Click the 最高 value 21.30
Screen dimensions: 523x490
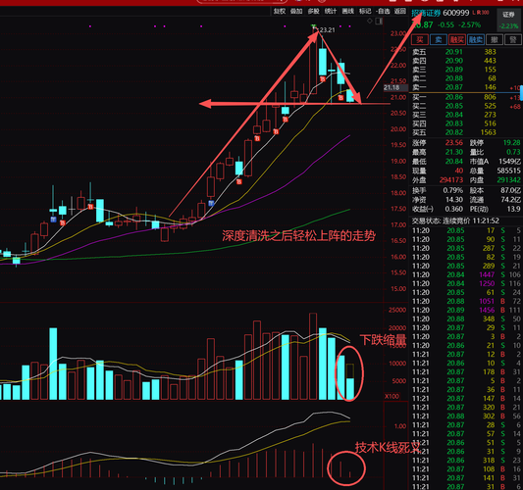coord(453,152)
